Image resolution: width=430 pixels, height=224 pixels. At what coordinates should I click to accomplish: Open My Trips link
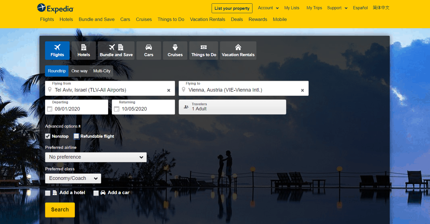pos(314,8)
